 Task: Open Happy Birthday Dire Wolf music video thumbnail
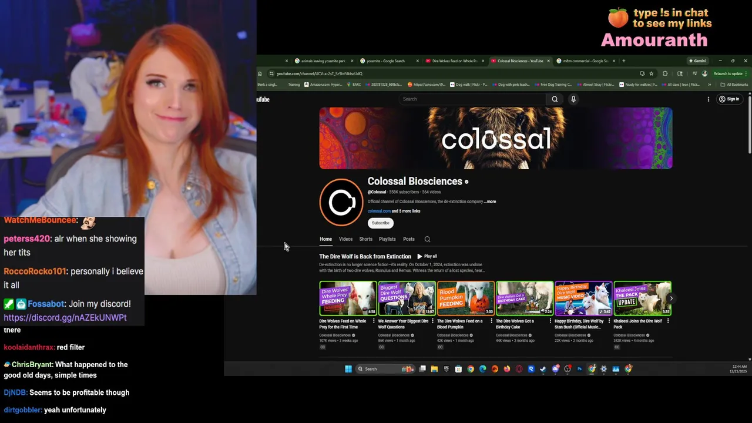click(583, 298)
